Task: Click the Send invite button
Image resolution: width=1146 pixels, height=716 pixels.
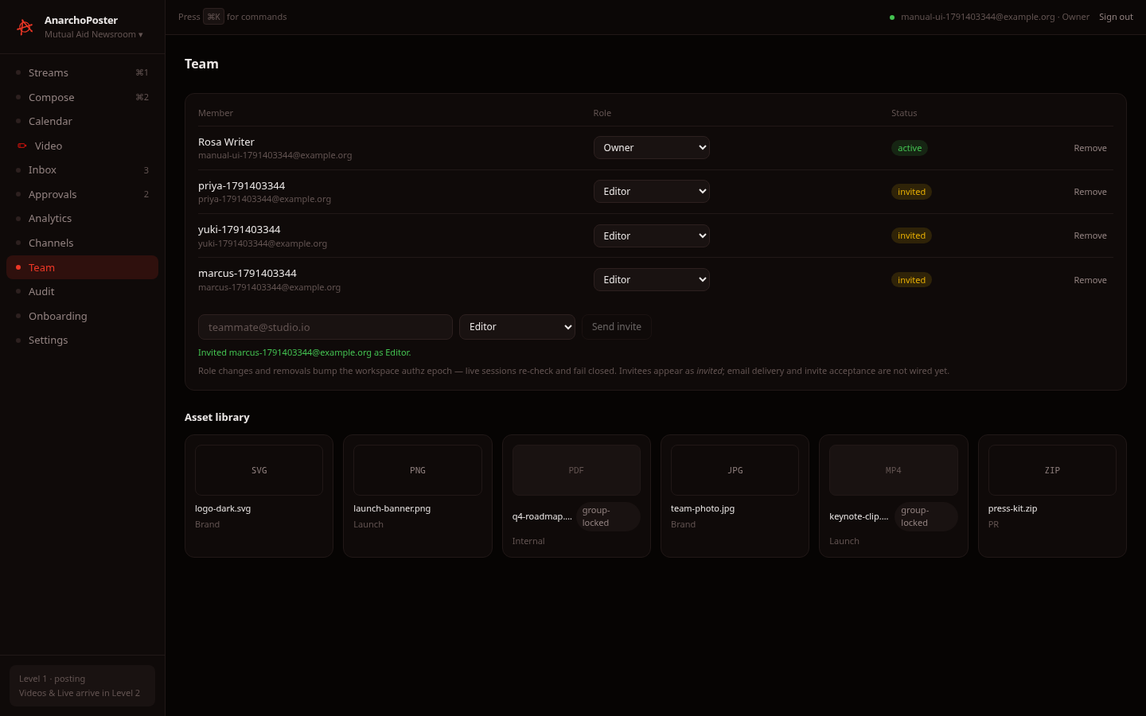Action: [x=617, y=327]
